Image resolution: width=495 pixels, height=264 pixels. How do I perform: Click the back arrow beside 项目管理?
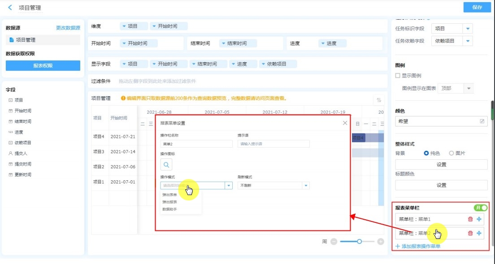pos(10,8)
